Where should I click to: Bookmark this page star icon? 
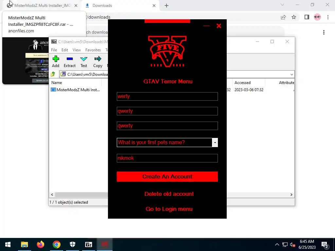[x=294, y=17]
